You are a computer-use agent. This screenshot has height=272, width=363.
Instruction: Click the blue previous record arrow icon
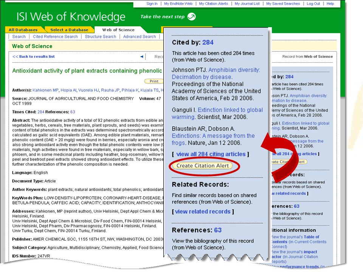coord(142,56)
